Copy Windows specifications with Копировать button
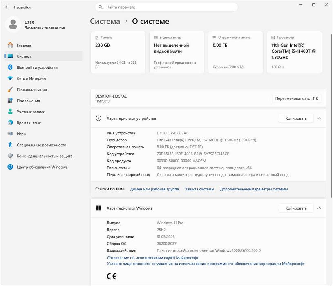This screenshot has height=286, width=333. tap(296, 208)
